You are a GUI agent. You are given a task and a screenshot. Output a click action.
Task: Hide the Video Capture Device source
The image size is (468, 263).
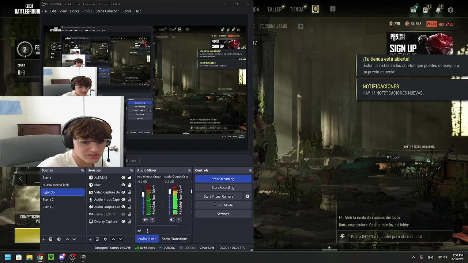click(x=123, y=192)
